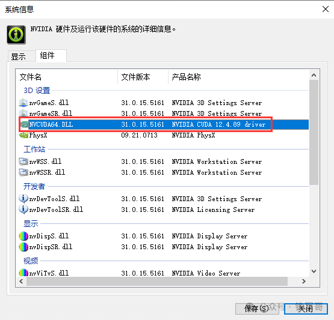Click the nvGameS.dll file icon
334x320 pixels.
[23, 103]
